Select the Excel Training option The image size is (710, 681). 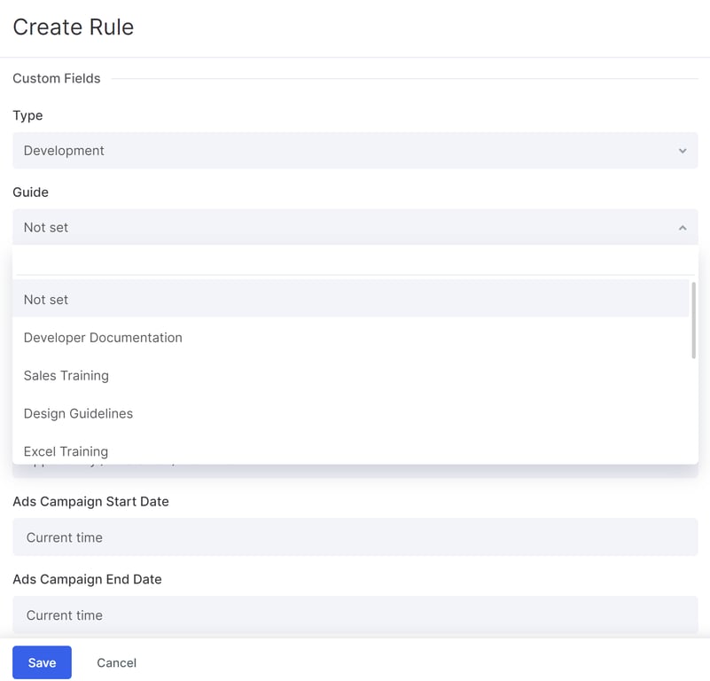point(66,451)
